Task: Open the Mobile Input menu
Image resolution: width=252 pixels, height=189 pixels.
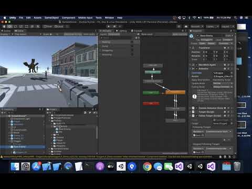Action: (x=85, y=18)
